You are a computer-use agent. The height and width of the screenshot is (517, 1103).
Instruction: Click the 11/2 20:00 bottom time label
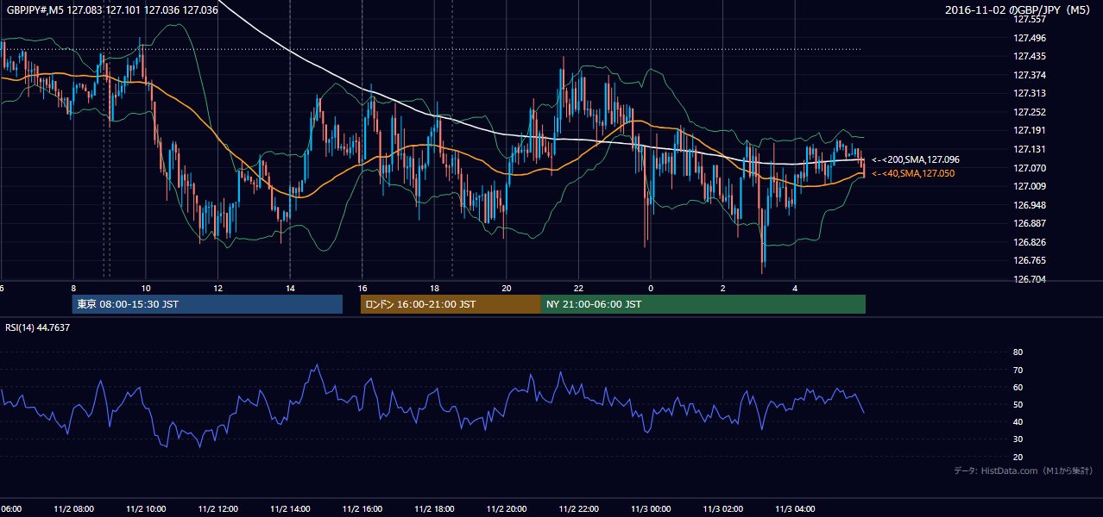point(507,508)
